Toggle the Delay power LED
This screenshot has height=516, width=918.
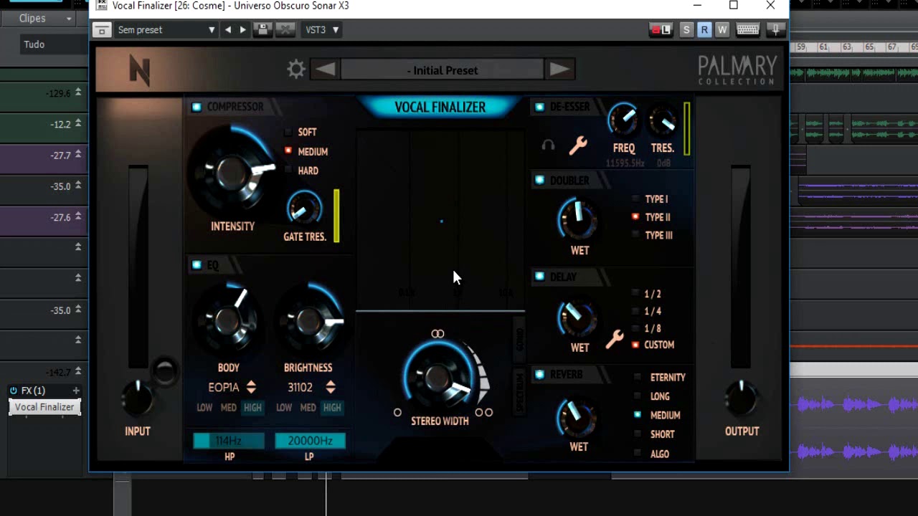pos(539,277)
